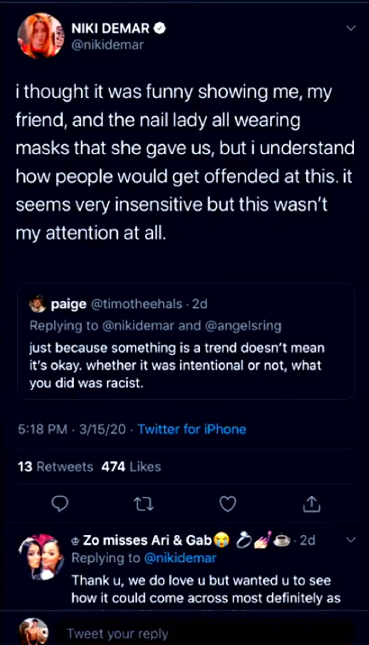View the 474 Likes list

pos(131,467)
